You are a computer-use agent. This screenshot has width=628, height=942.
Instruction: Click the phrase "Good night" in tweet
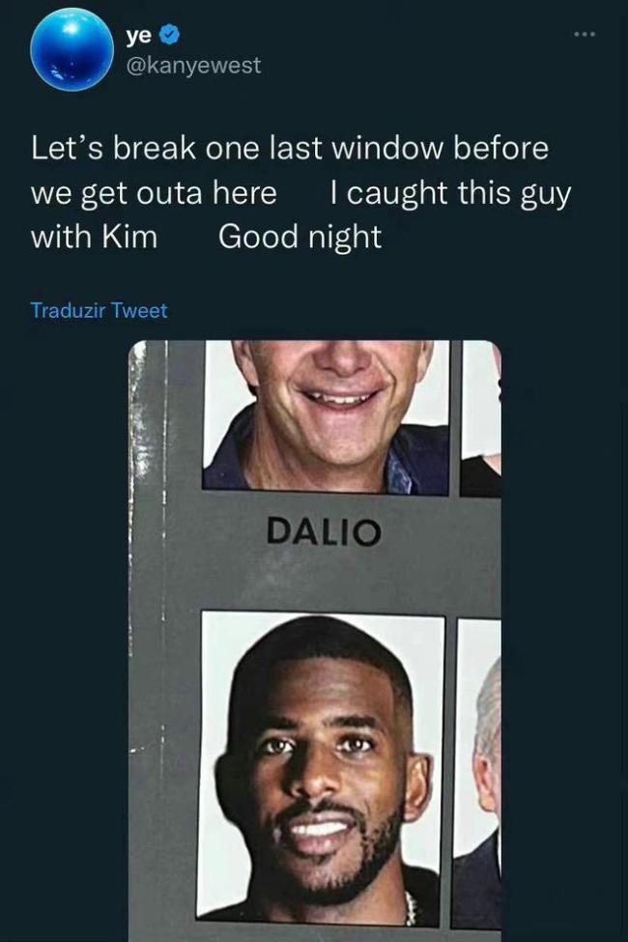tap(300, 237)
